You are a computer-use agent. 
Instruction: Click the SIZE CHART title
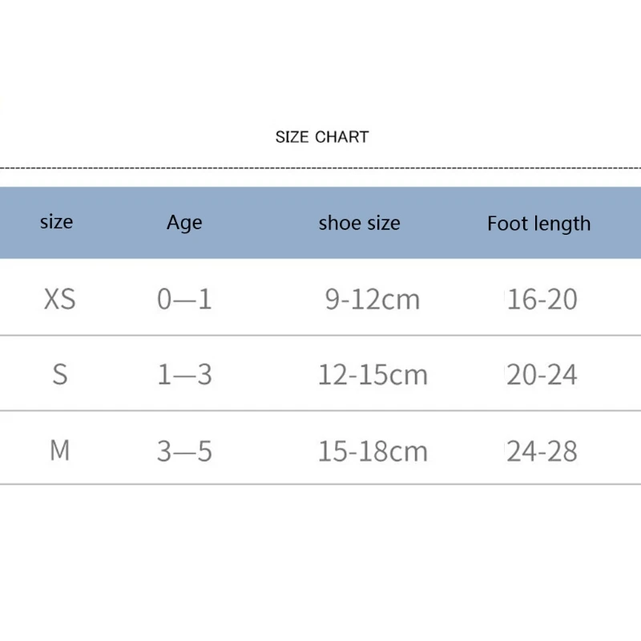click(x=322, y=137)
